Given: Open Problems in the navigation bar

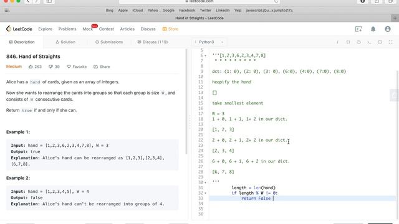Looking at the screenshot, I should (x=67, y=29).
